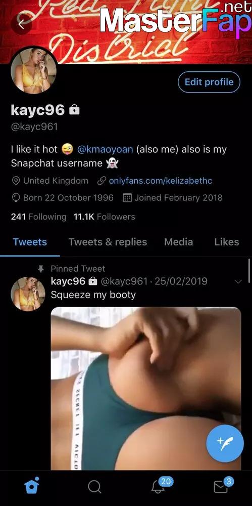This screenshot has width=252, height=506.
Task: Switch to the Likes tab
Action: tap(227, 242)
